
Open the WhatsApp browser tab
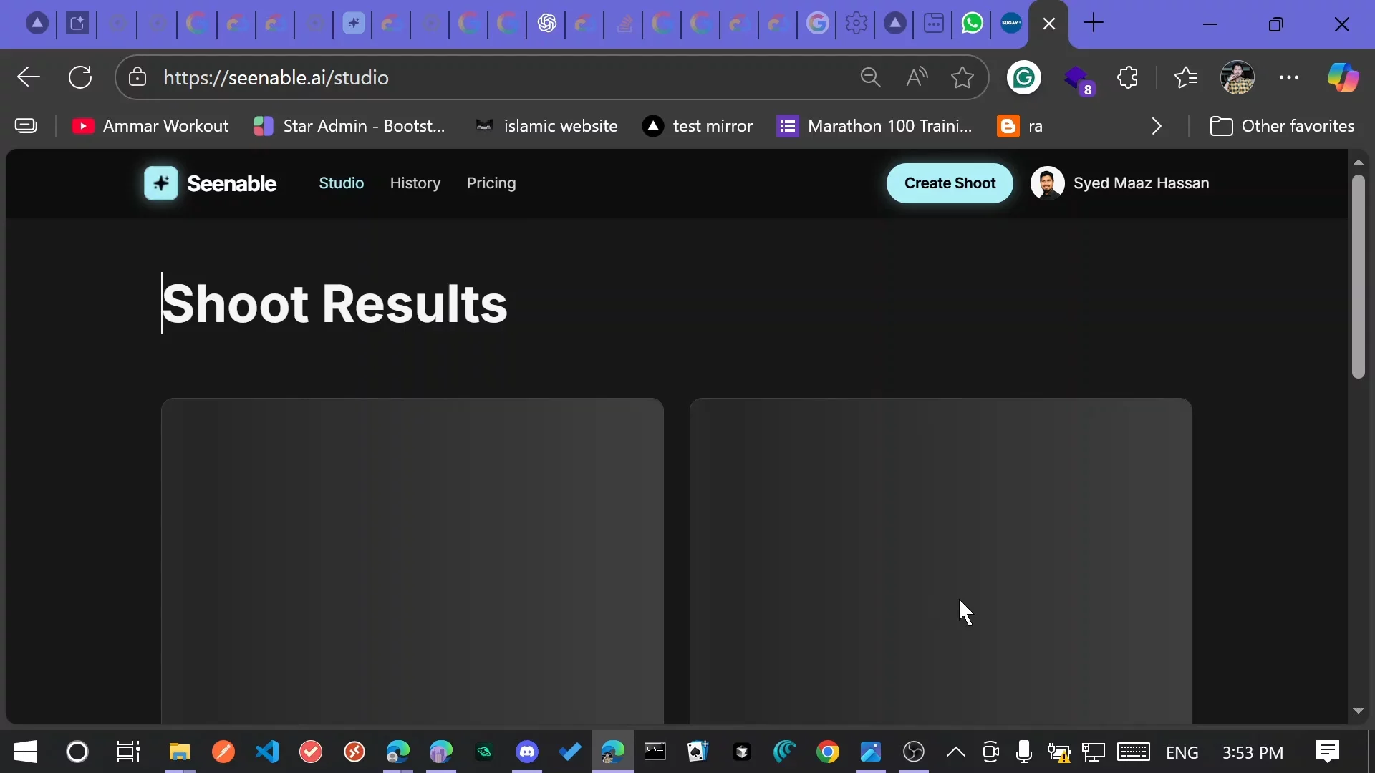pyautogui.click(x=973, y=24)
